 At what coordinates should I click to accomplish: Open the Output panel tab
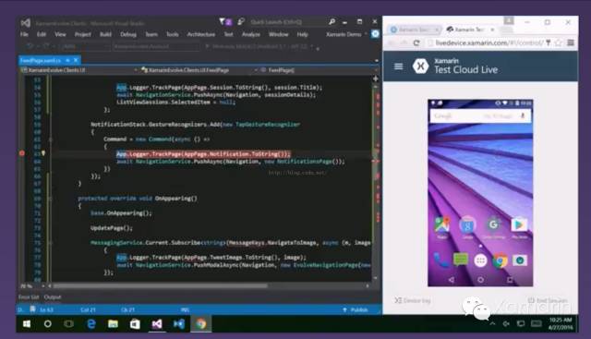point(53,297)
